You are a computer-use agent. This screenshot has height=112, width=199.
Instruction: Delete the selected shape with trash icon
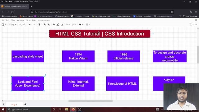tap(39, 25)
